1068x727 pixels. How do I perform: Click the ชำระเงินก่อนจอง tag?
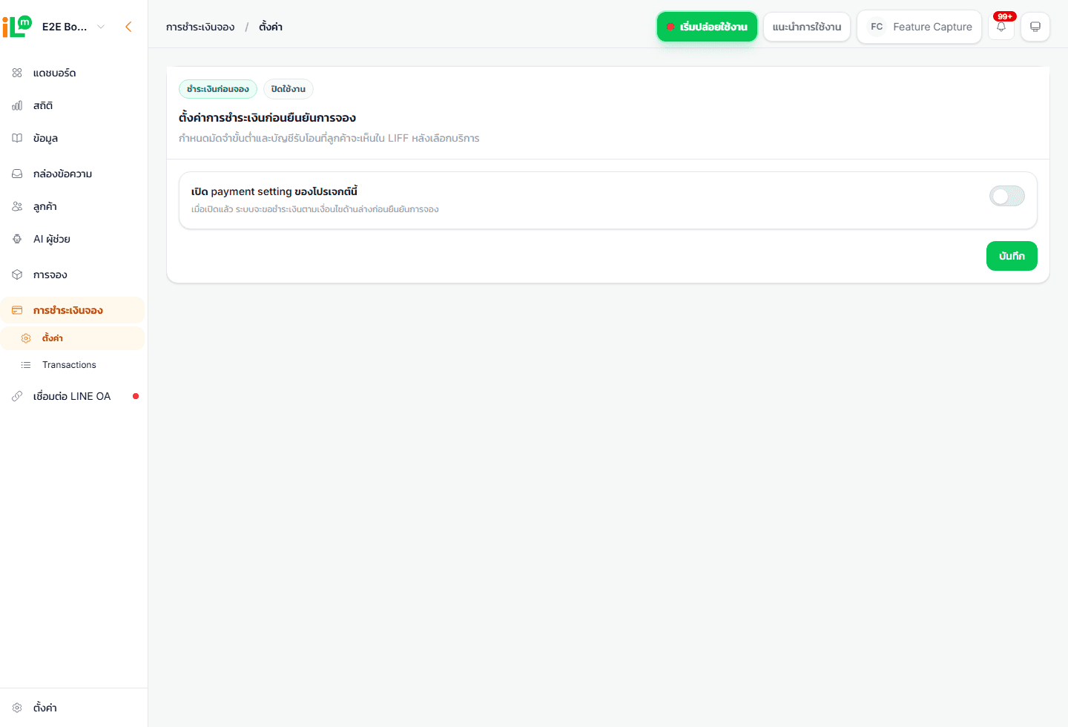point(218,89)
